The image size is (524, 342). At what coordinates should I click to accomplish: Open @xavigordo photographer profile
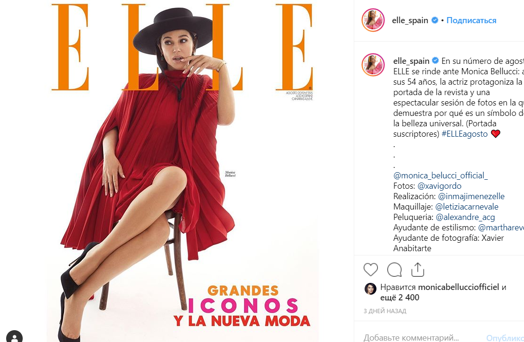[439, 185]
